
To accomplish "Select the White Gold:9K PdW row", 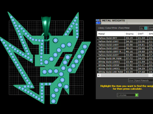I will click(x=125, y=58).
